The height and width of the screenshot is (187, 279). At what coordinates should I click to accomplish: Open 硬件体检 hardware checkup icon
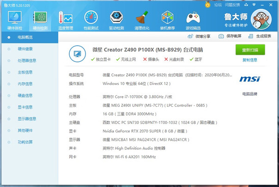click(14, 19)
